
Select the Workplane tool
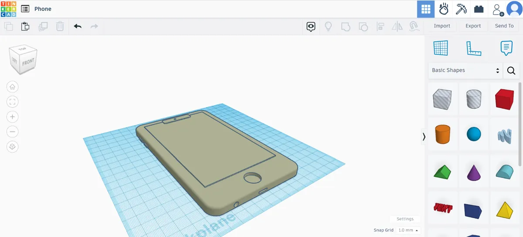441,48
